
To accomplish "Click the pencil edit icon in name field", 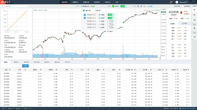I will coord(27,6).
